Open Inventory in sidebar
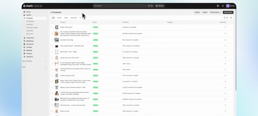 tap(30, 24)
